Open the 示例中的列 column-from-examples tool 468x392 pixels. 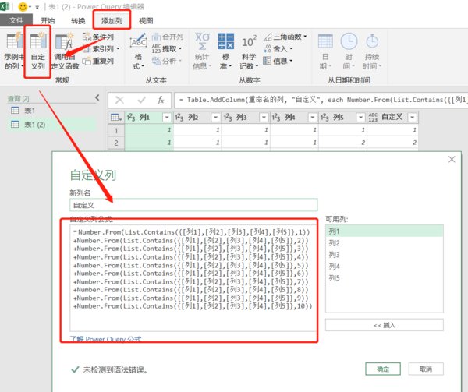click(14, 51)
